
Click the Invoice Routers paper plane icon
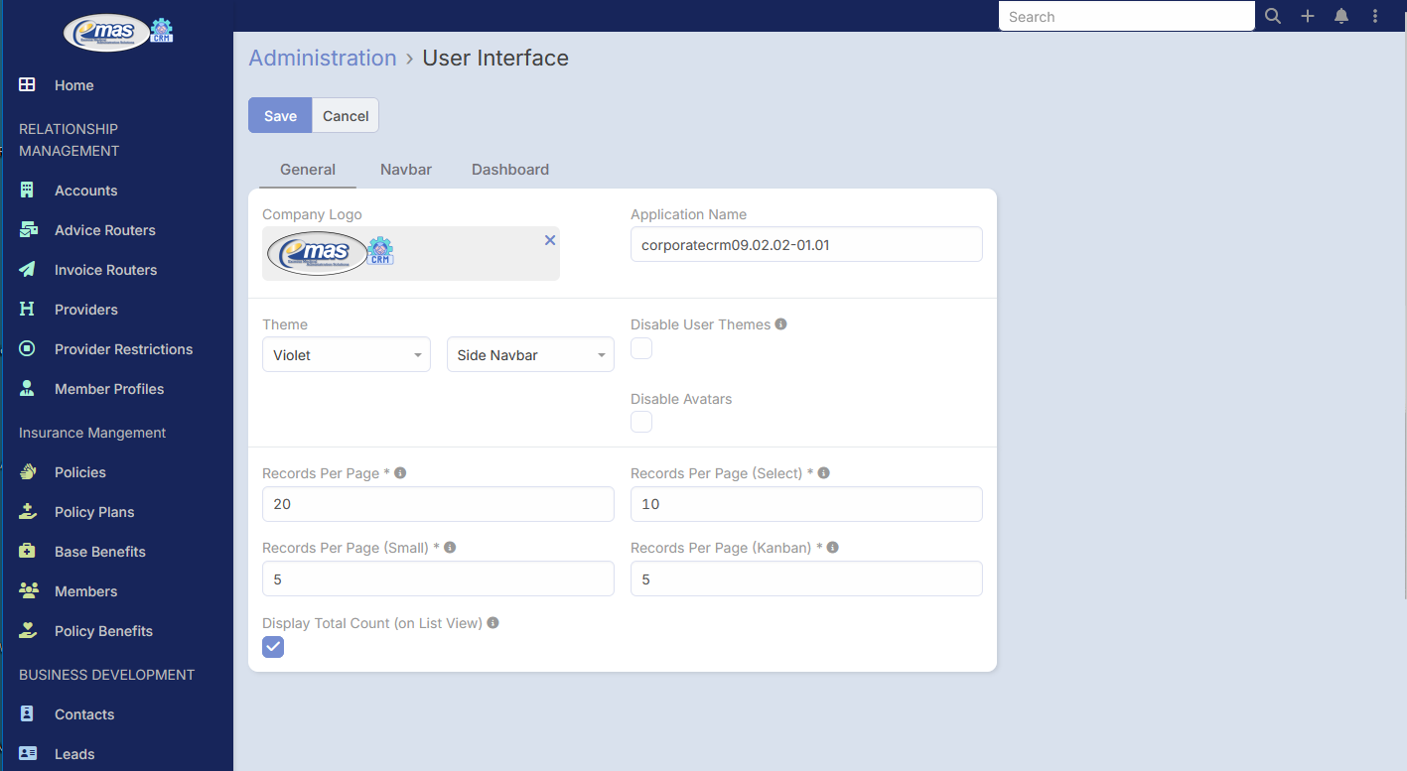28,269
